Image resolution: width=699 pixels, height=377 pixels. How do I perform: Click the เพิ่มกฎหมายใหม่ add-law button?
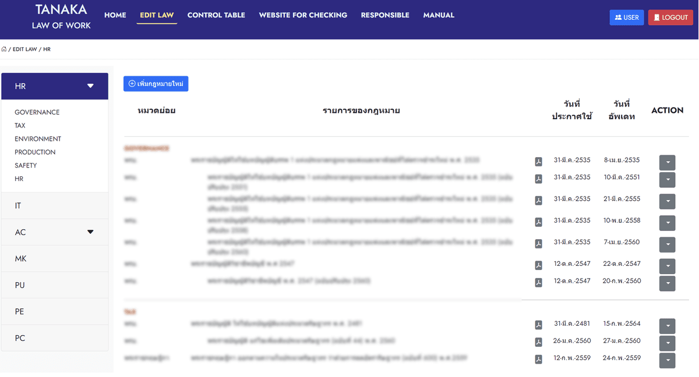tap(156, 84)
